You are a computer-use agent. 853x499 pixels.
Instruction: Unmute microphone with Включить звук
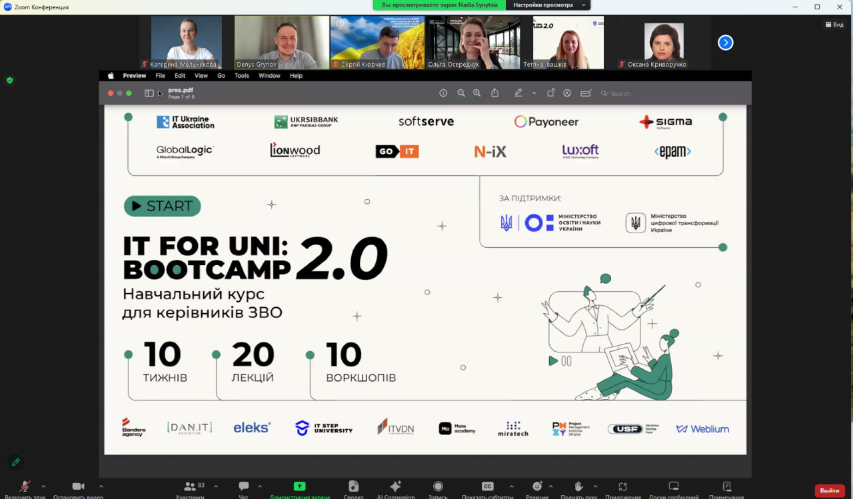click(x=25, y=490)
